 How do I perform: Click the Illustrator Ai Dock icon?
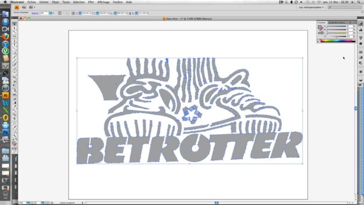(5, 95)
